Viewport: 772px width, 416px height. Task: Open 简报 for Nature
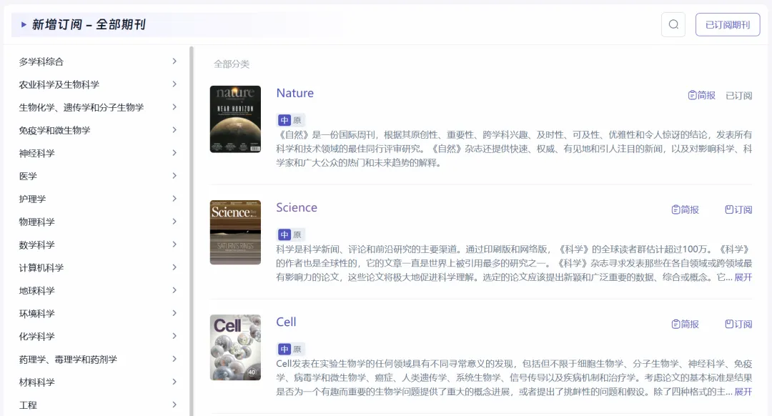click(x=702, y=95)
